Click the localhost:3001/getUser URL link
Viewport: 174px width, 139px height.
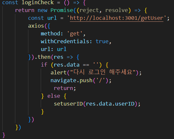[117, 18]
